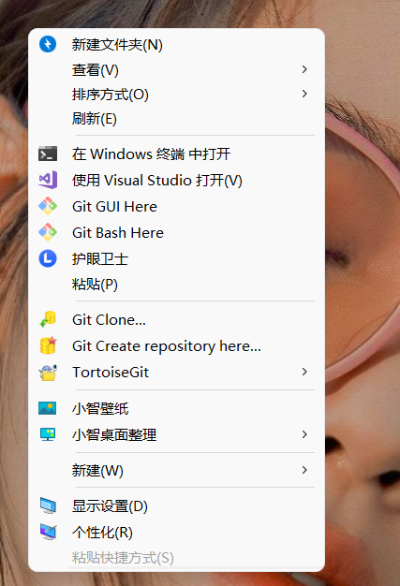This screenshot has height=586, width=400.
Task: Open the TortoiseGit menu entry
Action: (176, 372)
